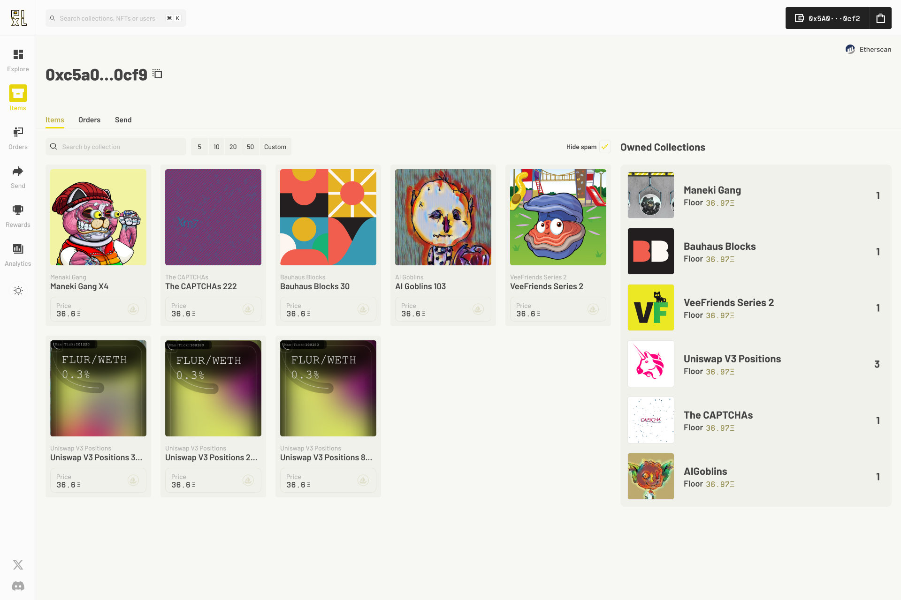Toggle the Hide spam checkbox
The height and width of the screenshot is (600, 901).
pyautogui.click(x=605, y=147)
